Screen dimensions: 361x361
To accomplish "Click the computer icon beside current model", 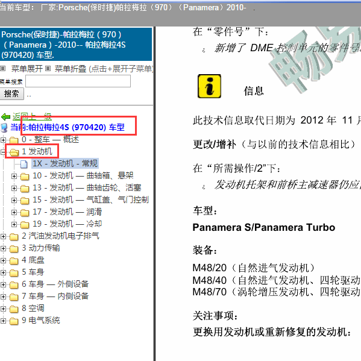I will (x=4, y=128).
